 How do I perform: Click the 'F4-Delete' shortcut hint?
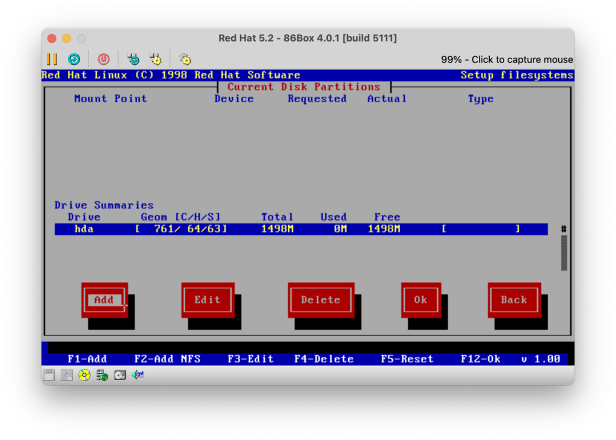coord(324,359)
